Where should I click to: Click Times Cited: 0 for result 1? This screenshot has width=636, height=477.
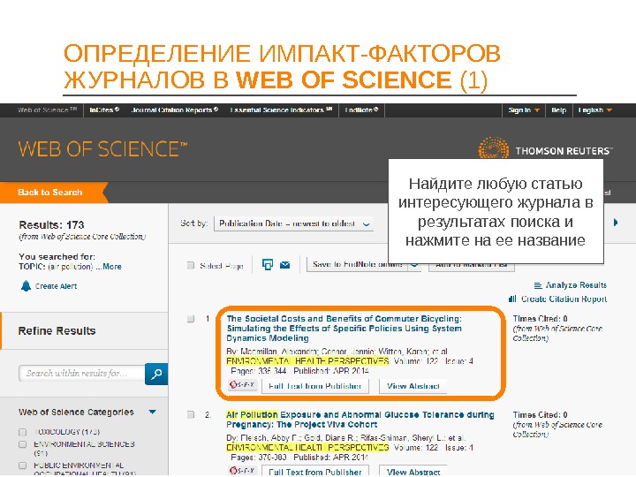(x=540, y=319)
